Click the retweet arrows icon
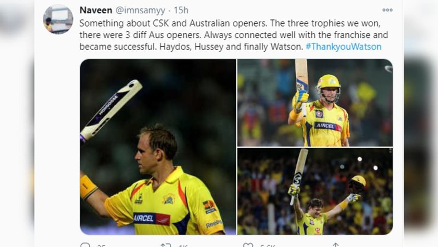Screen dimensions: 438x247 [x=166, y=245]
